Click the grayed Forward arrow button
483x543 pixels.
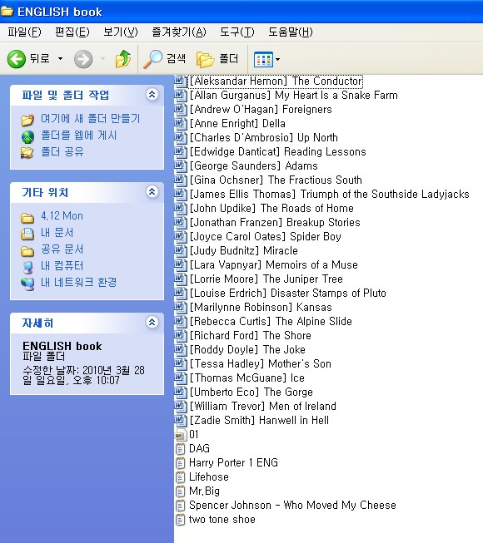(x=83, y=59)
